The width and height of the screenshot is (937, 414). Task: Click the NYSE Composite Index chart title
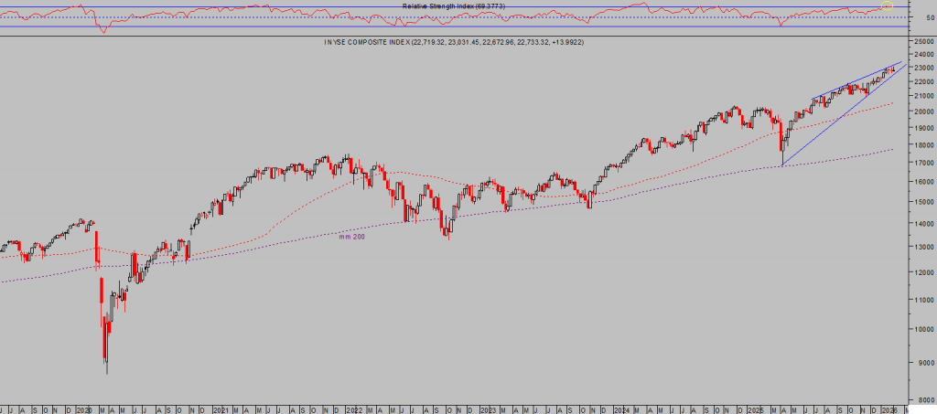tap(454, 42)
